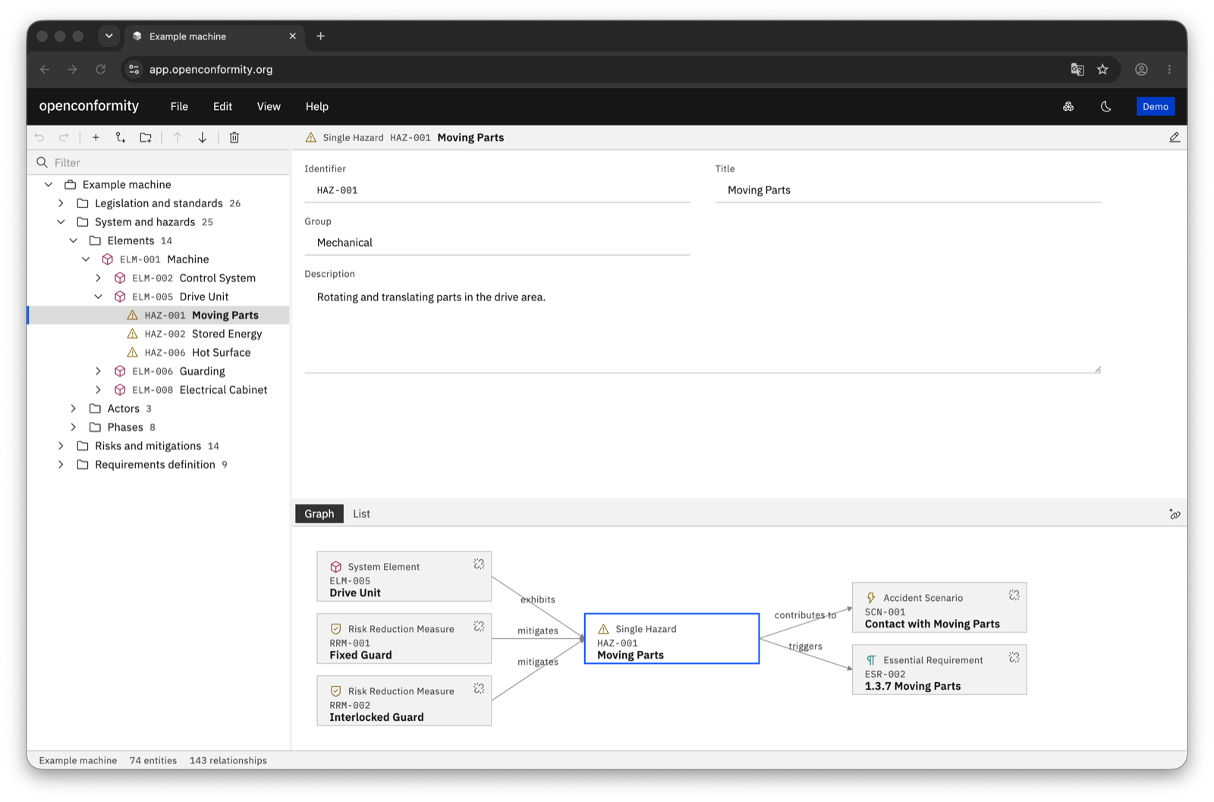
Task: Collapse the Example machine root node
Action: click(49, 184)
